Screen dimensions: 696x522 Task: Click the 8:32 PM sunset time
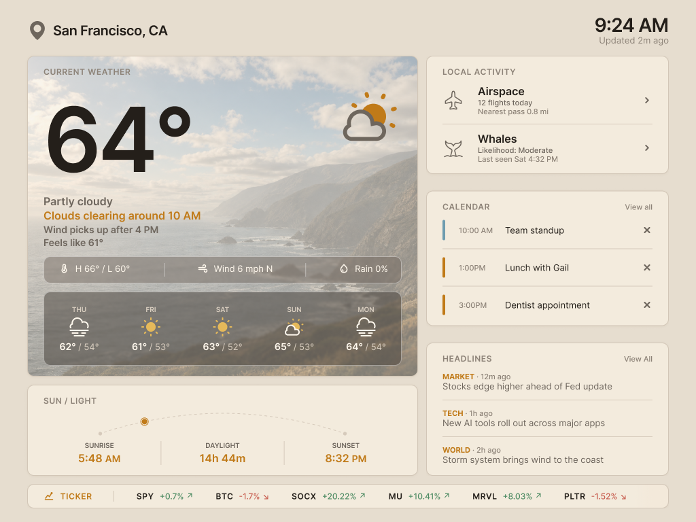[x=345, y=458]
